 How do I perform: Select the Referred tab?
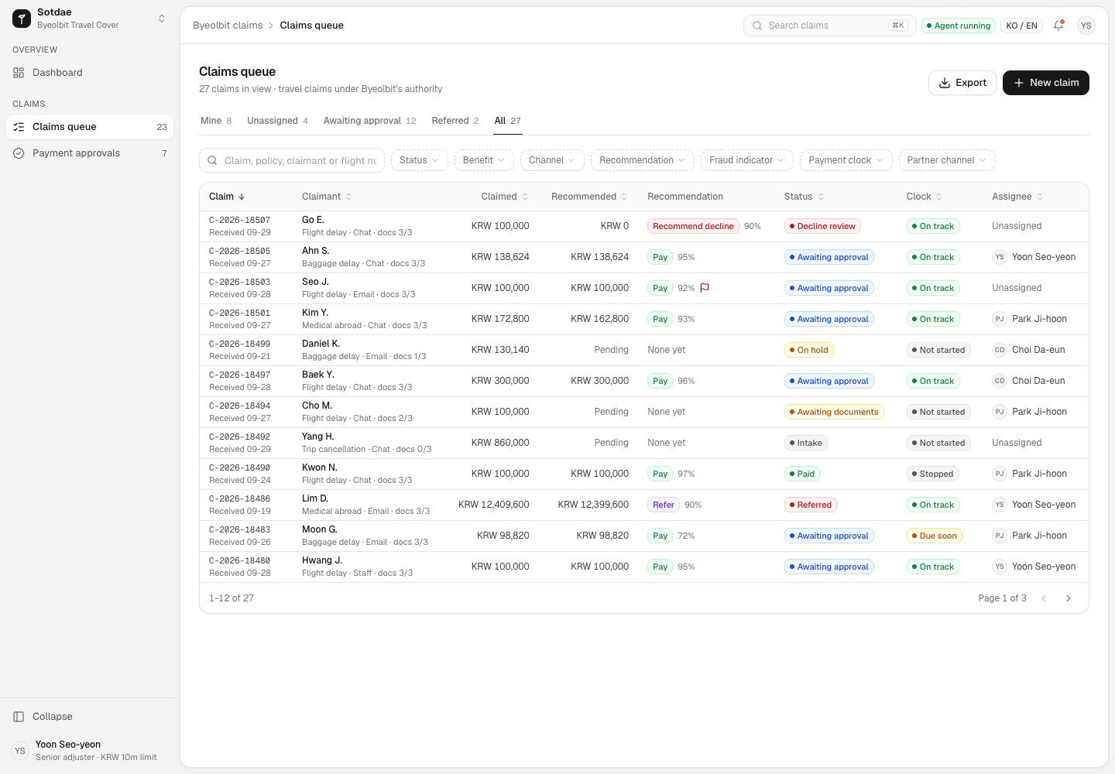[x=455, y=121]
